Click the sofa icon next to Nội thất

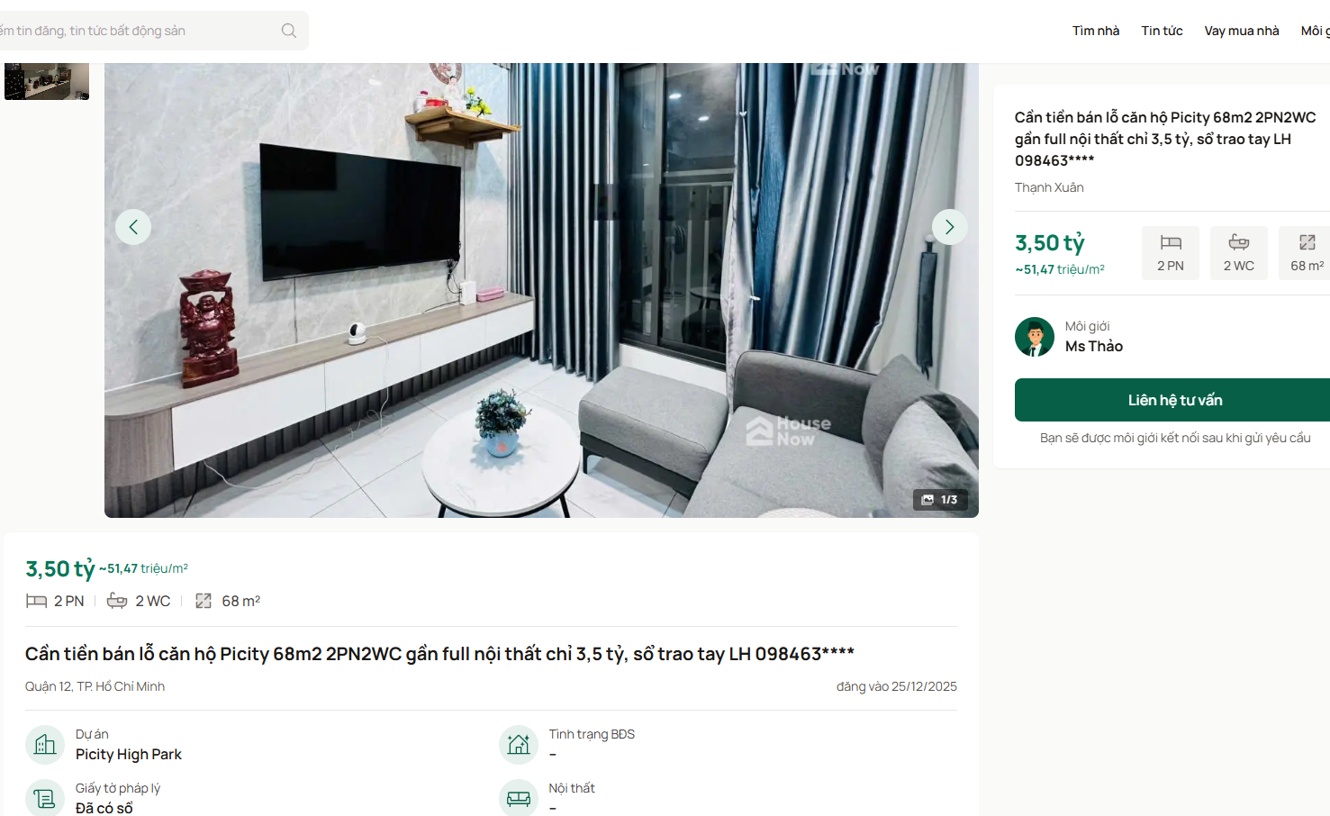pyautogui.click(x=519, y=798)
